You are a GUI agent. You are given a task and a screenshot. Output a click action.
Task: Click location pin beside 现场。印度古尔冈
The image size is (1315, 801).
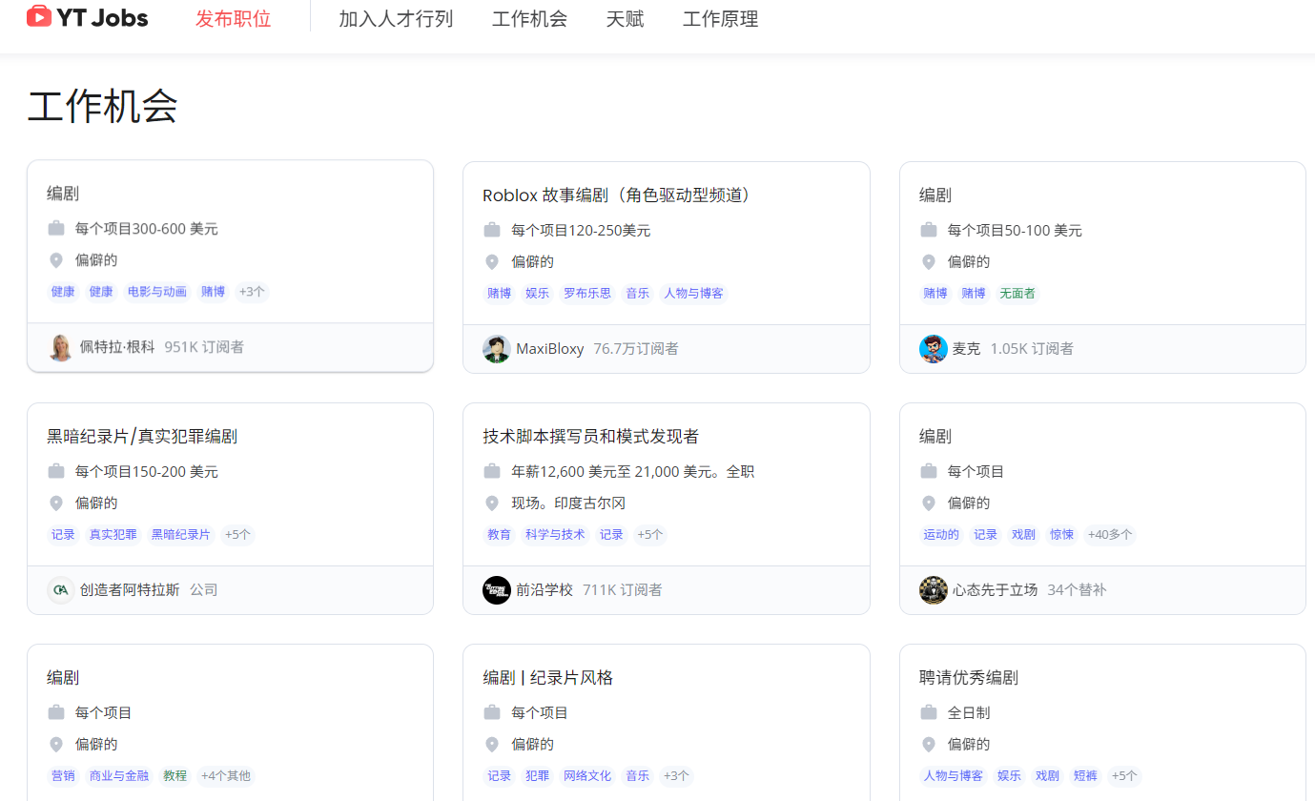492,503
